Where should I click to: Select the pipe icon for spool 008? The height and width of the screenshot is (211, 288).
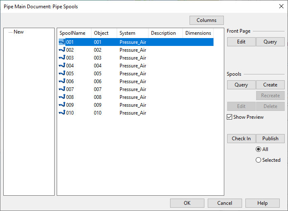62,97
